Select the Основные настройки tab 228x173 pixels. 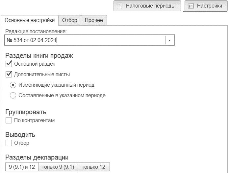click(x=30, y=20)
